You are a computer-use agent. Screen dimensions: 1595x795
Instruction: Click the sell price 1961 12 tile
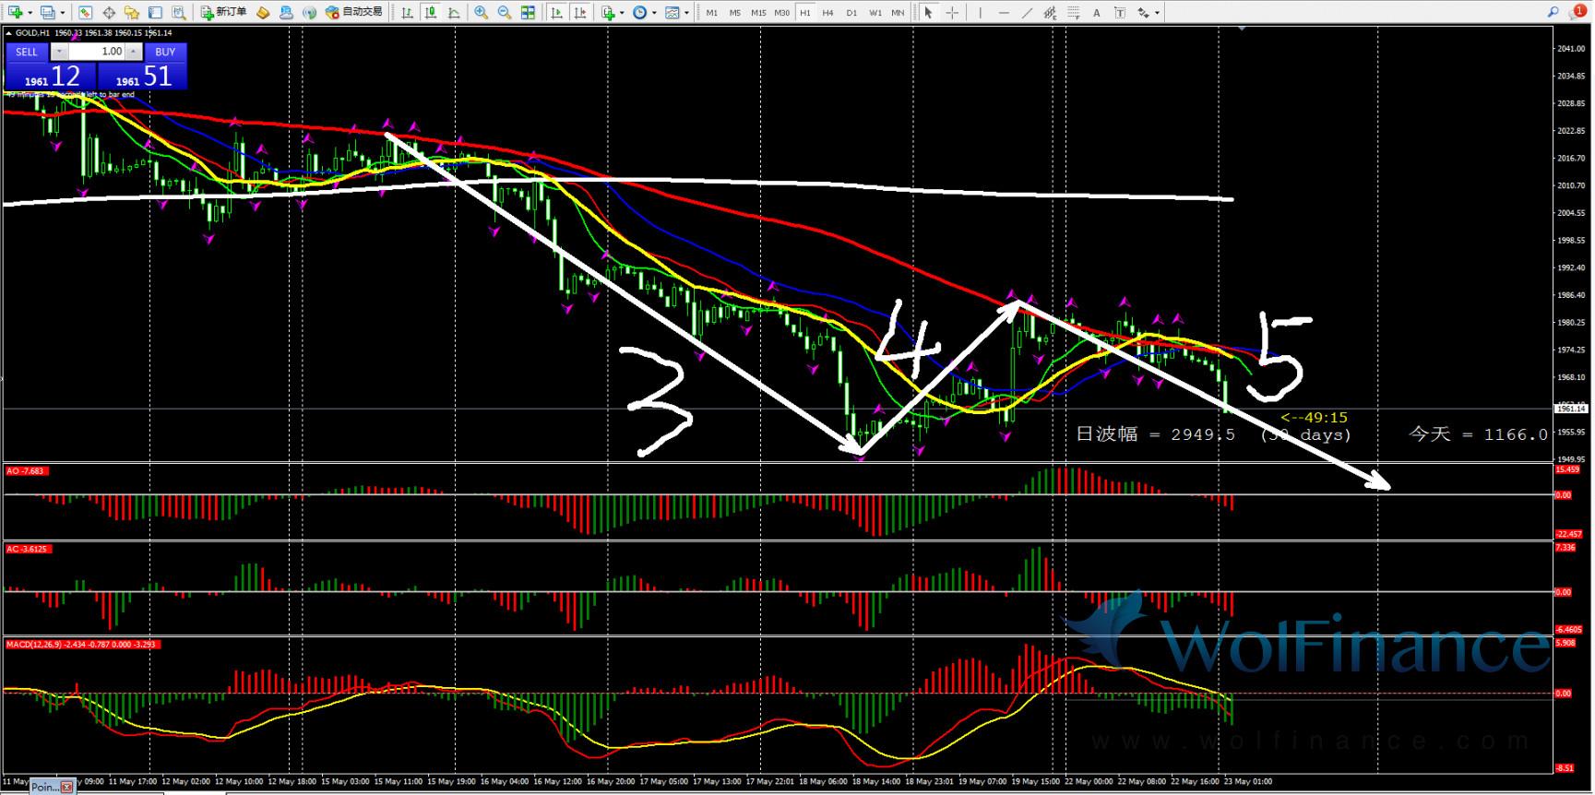pyautogui.click(x=51, y=77)
